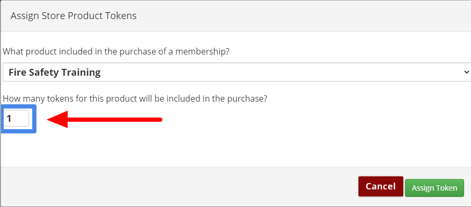This screenshot has width=471, height=207.
Task: Click the middle of the product select box
Action: tap(237, 72)
